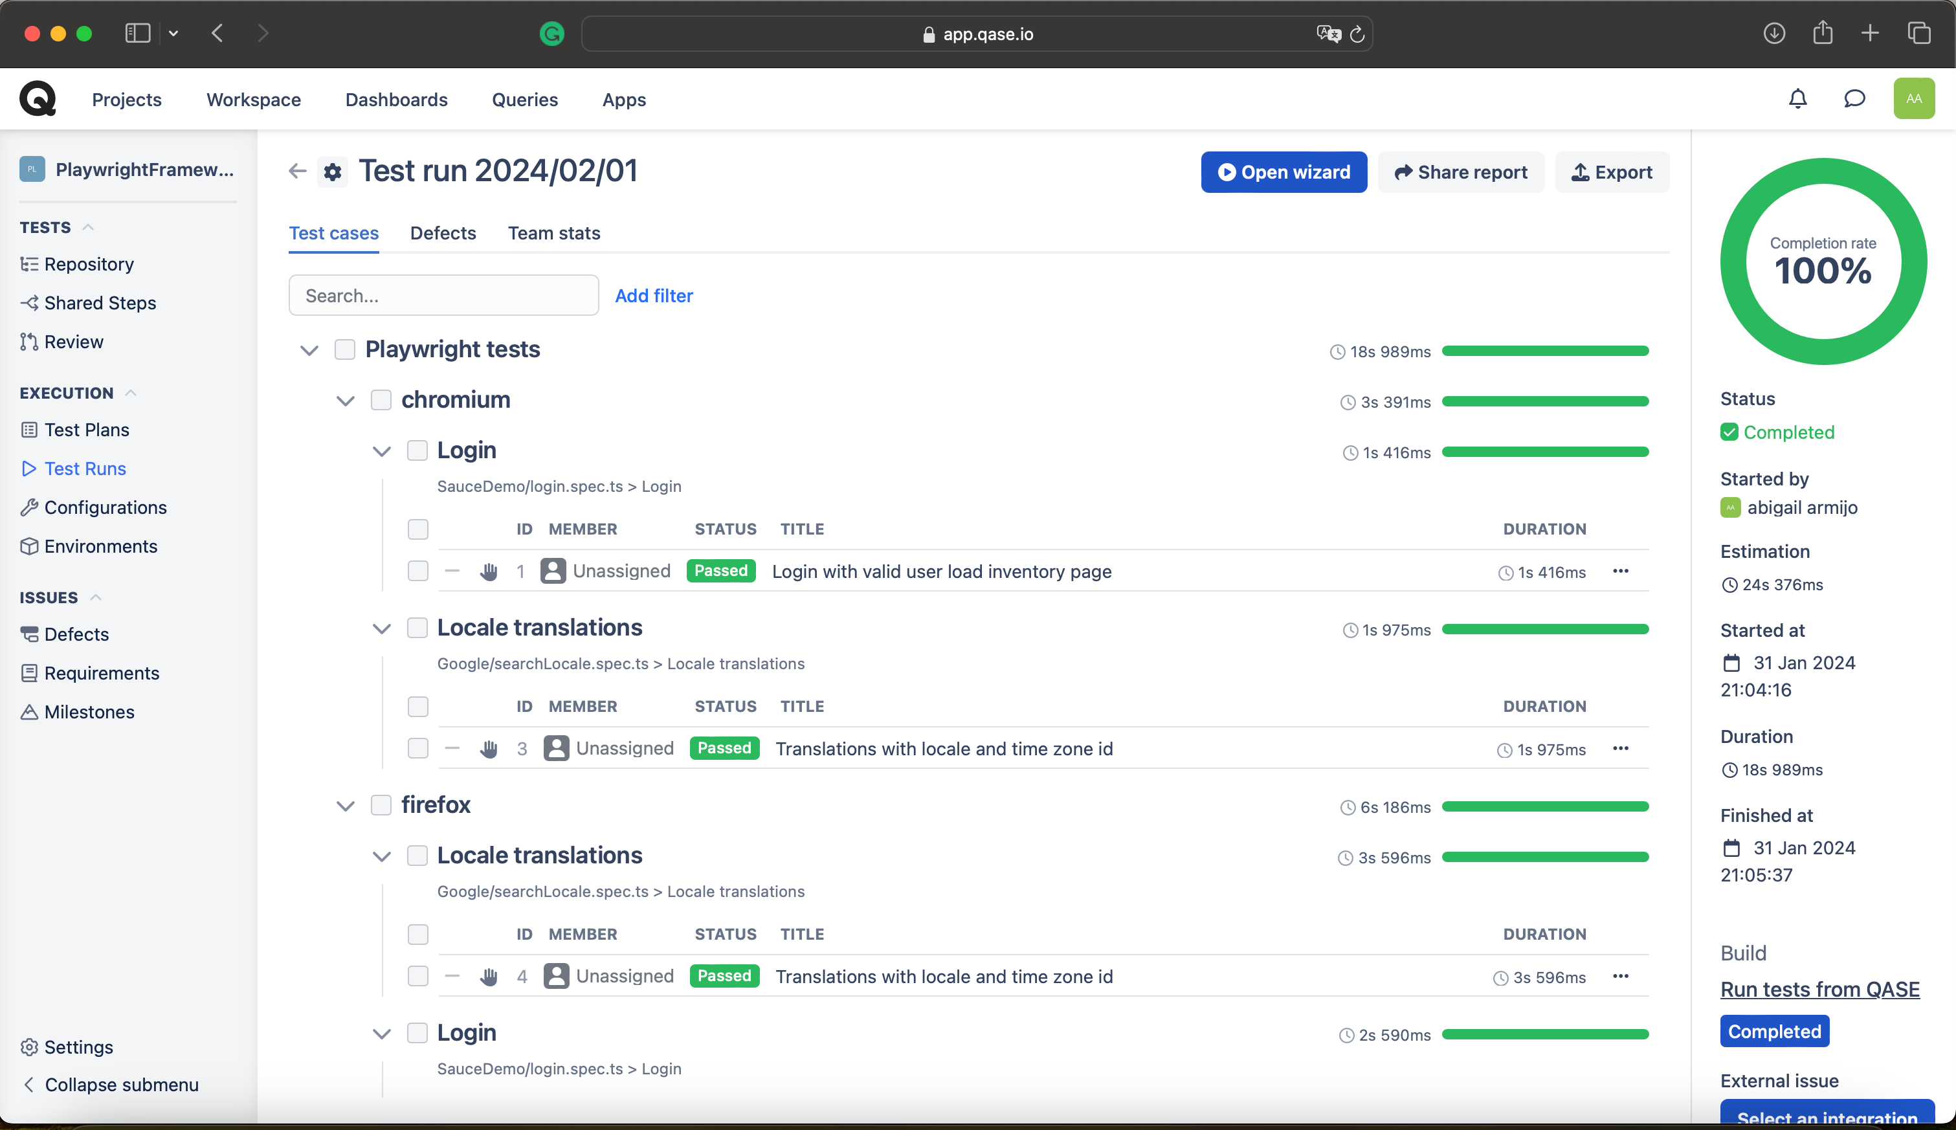Open the notifications bell
1956x1130 pixels.
tap(1797, 98)
